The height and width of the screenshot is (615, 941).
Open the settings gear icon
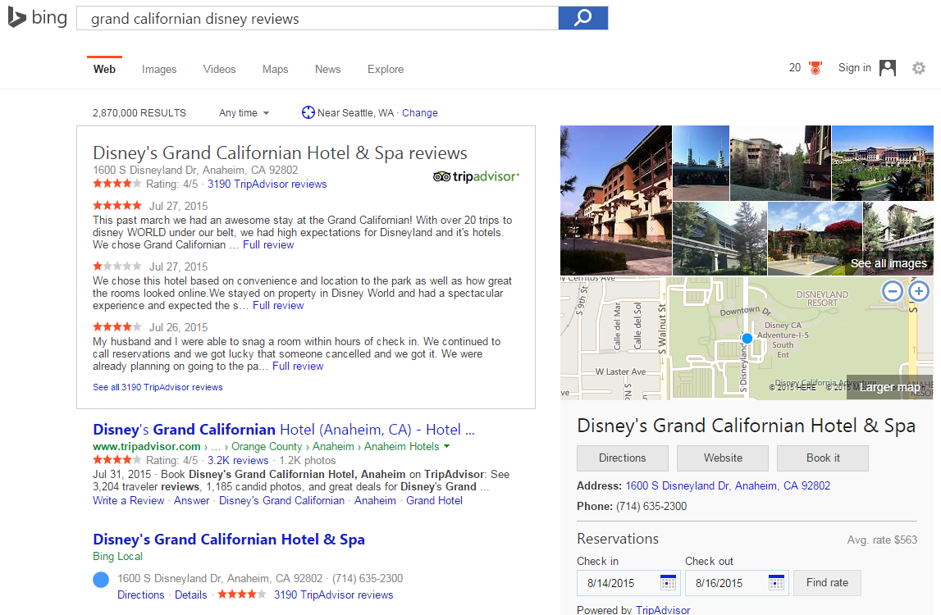919,68
